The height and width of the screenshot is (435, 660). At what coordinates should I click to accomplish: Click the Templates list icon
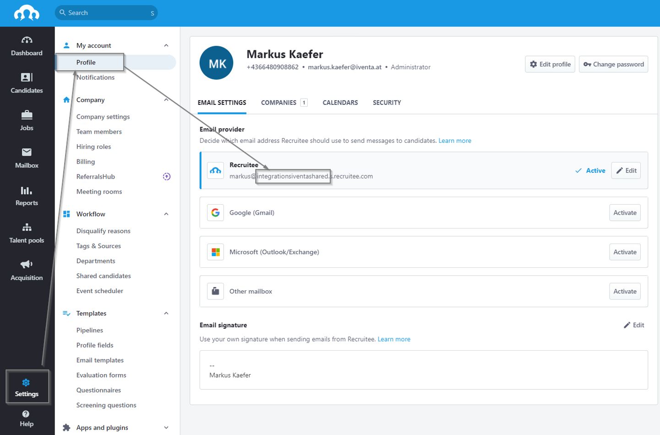click(x=66, y=313)
